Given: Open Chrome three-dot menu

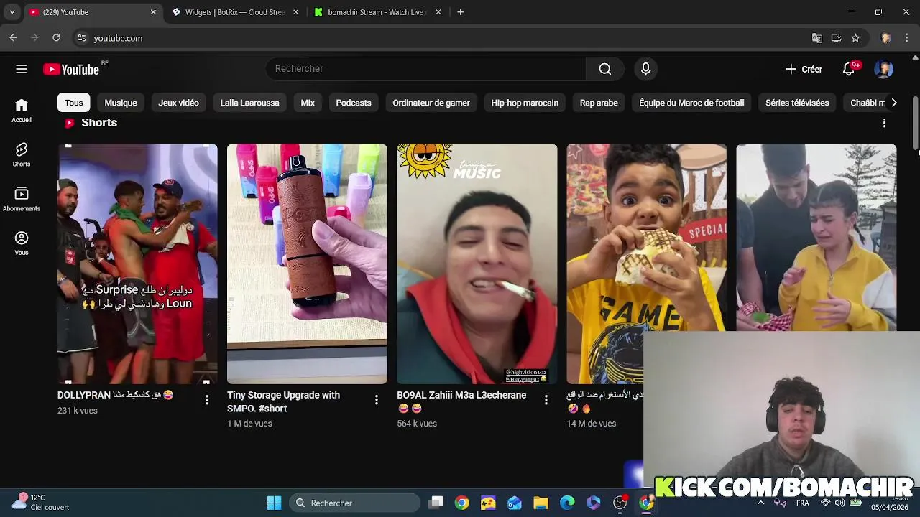Looking at the screenshot, I should pyautogui.click(x=907, y=38).
